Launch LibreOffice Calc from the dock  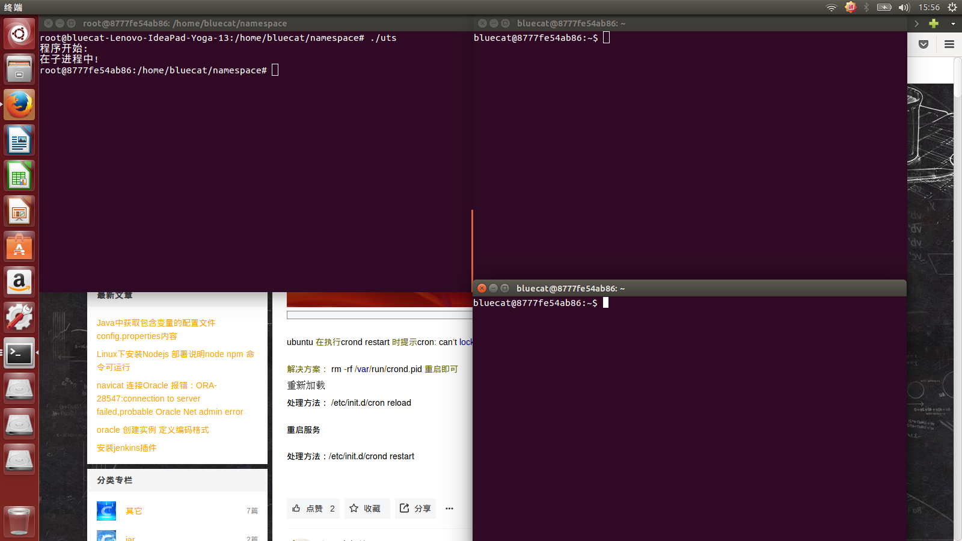(x=19, y=176)
